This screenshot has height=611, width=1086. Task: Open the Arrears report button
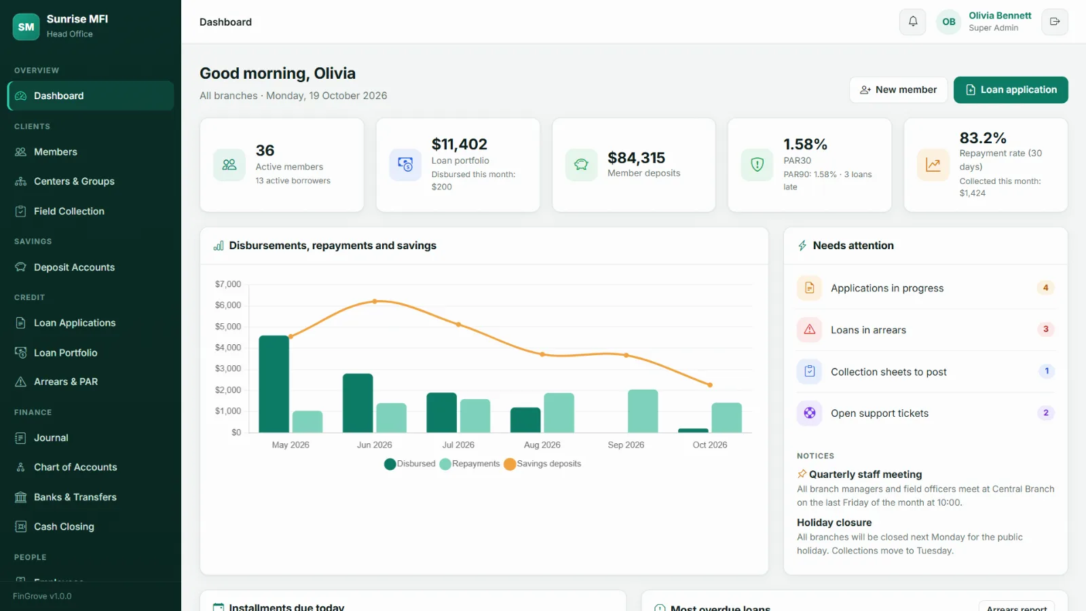pos(1016,606)
